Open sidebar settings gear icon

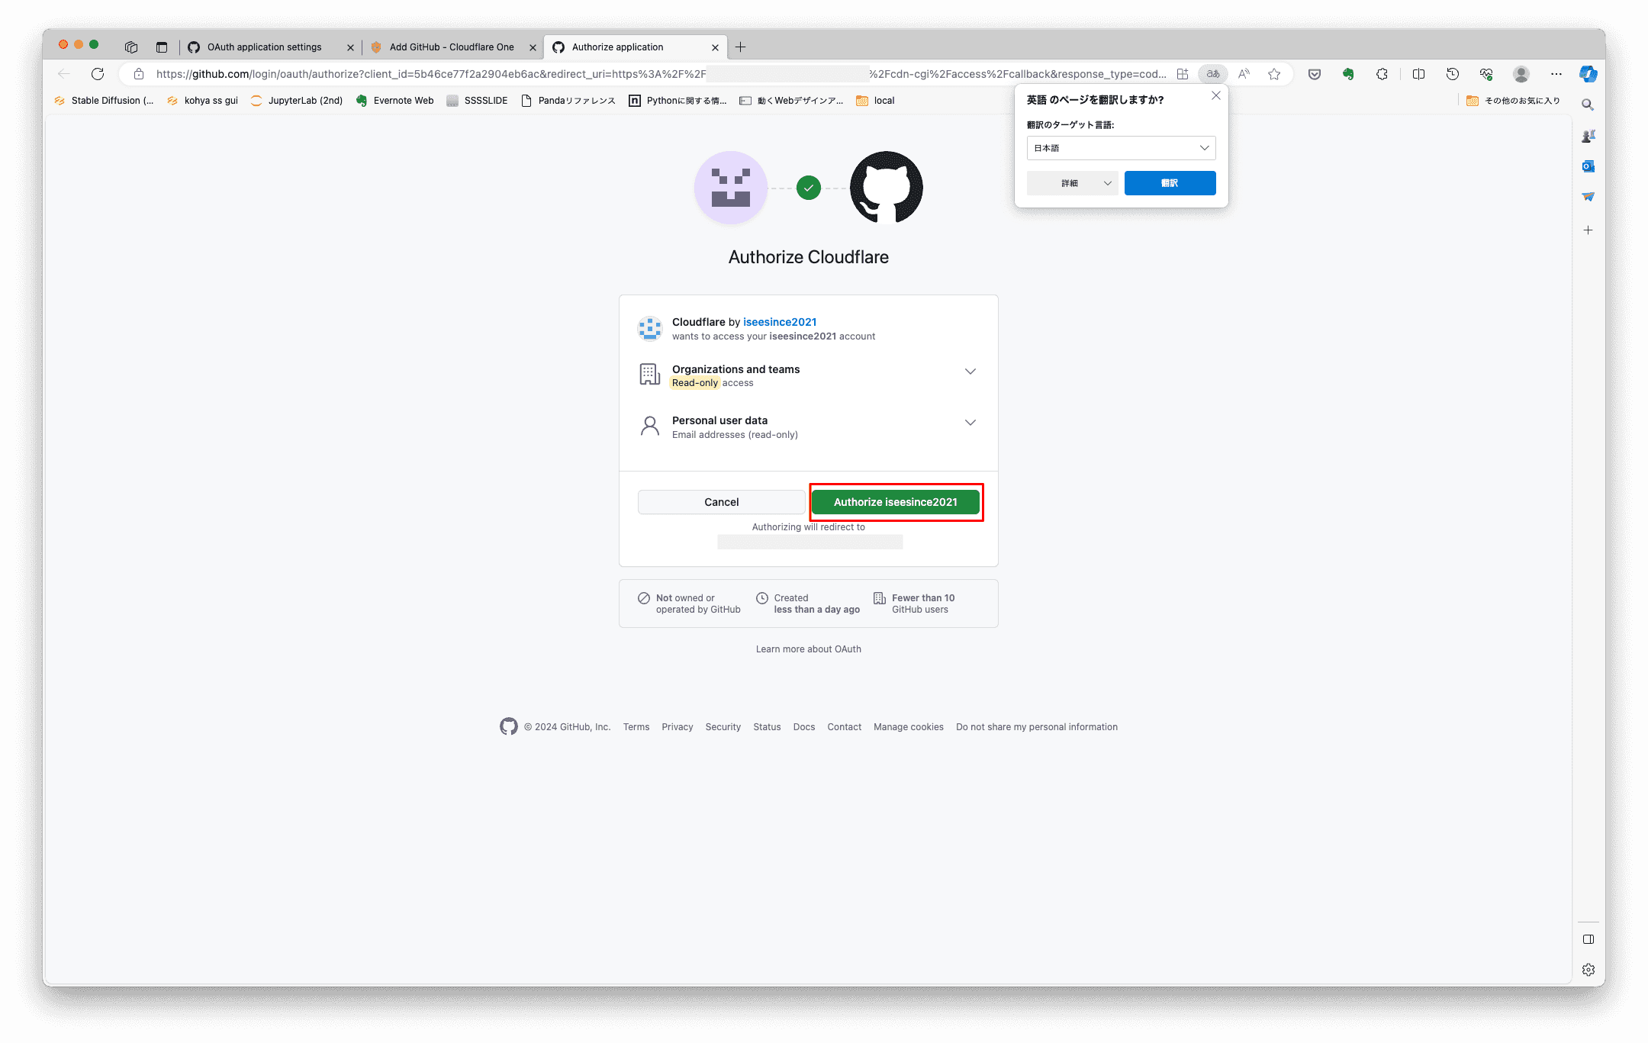(1588, 970)
